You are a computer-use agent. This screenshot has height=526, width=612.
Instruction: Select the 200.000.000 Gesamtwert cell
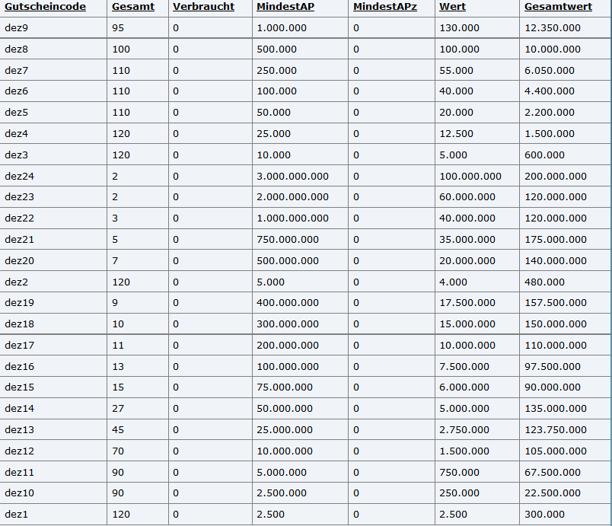pyautogui.click(x=555, y=176)
